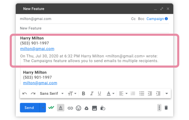Toggle italic formatting
The width and height of the screenshot is (189, 120).
pos(92,93)
